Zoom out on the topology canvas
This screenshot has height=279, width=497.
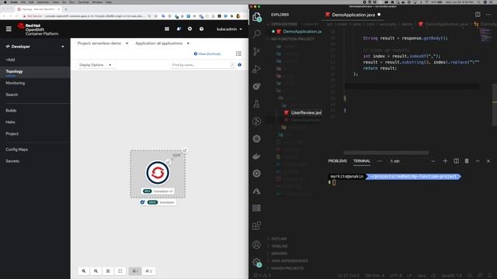[x=96, y=271]
